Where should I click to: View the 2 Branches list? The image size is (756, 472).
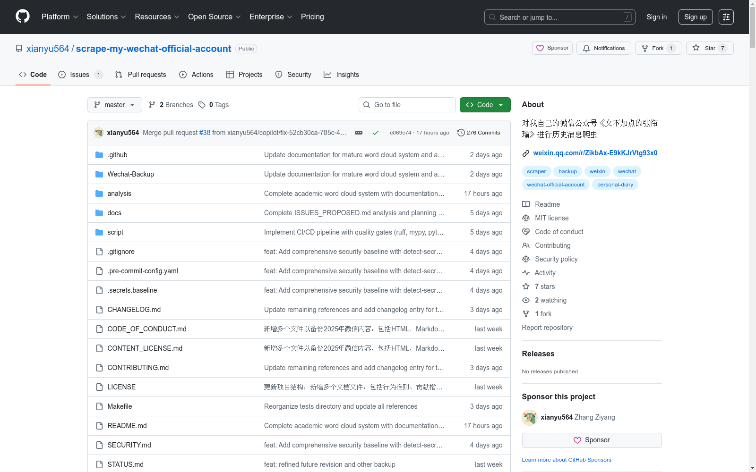coord(171,105)
